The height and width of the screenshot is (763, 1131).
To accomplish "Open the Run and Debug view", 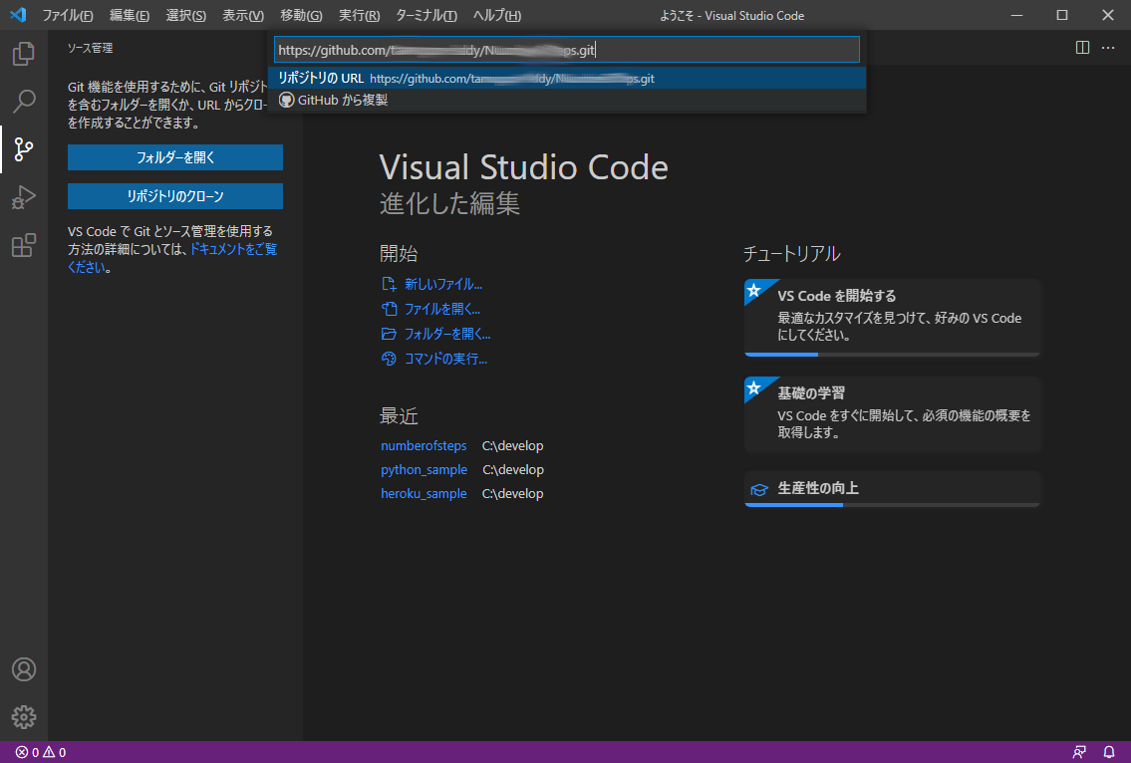I will [x=24, y=197].
